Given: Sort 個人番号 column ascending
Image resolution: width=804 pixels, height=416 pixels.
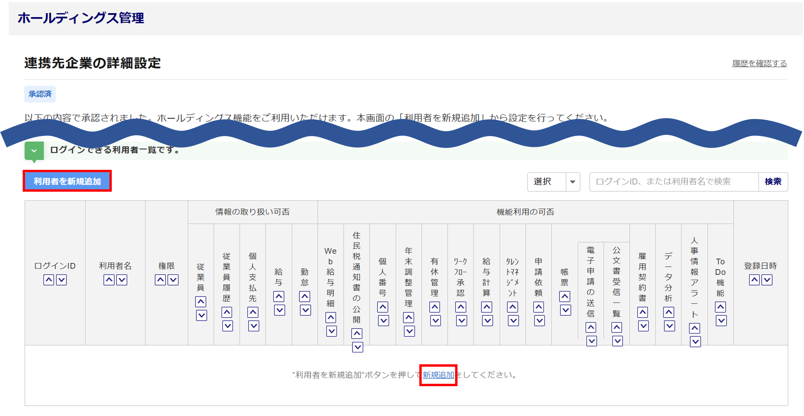Looking at the screenshot, I should click(x=383, y=307).
